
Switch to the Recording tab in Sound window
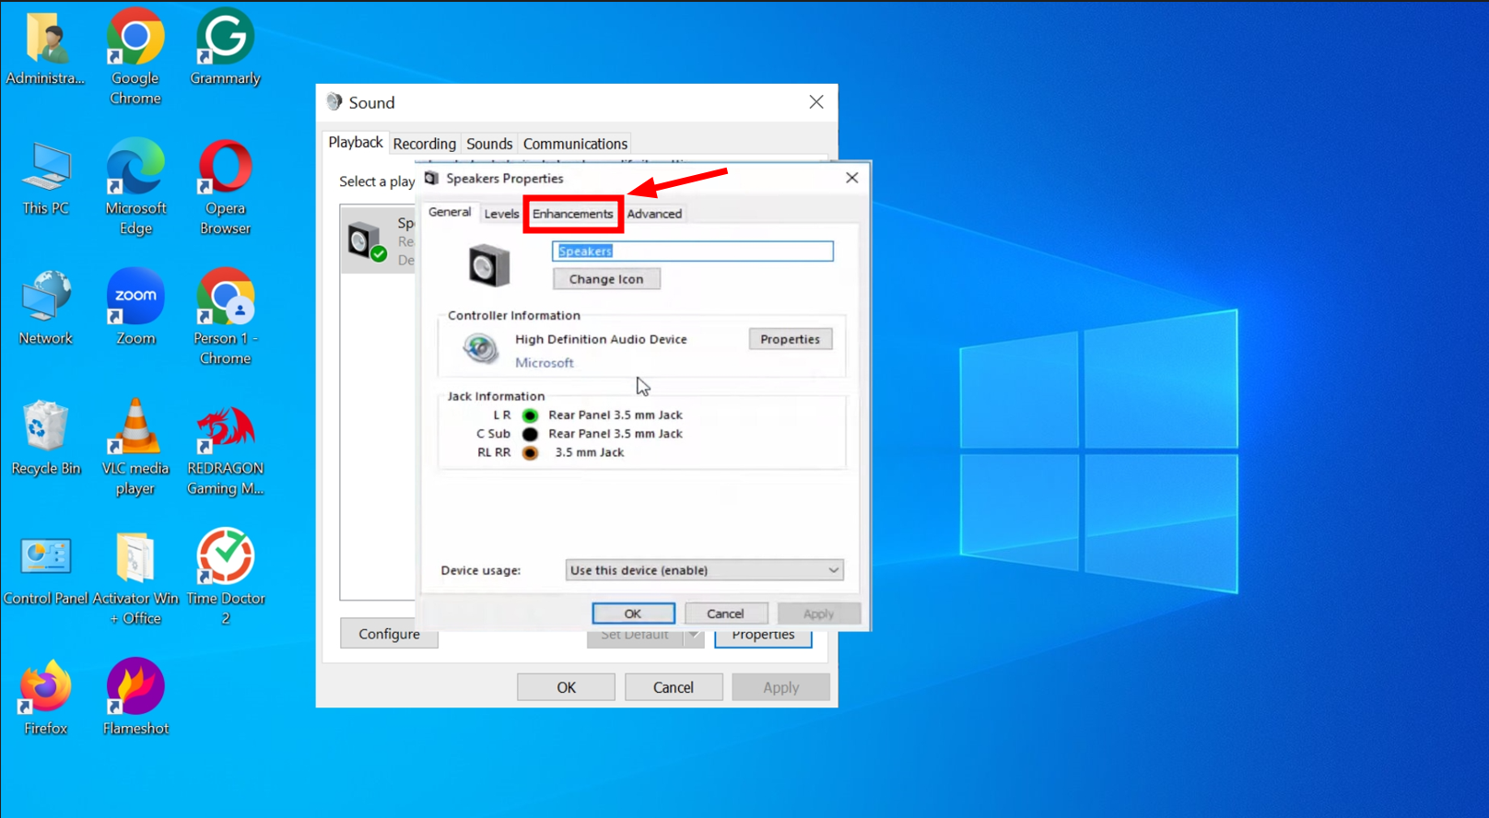[424, 144]
